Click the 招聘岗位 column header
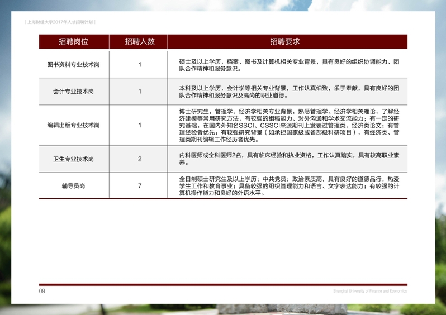The height and width of the screenshot is (315, 446). coord(73,42)
